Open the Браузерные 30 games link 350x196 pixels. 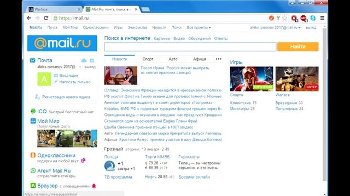coord(289,103)
